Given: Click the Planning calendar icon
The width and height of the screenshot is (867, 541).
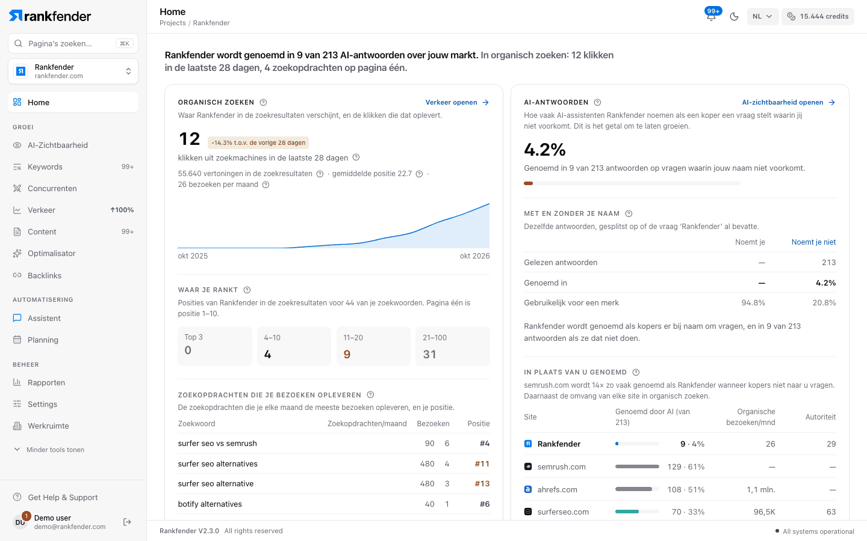Looking at the screenshot, I should pyautogui.click(x=17, y=340).
